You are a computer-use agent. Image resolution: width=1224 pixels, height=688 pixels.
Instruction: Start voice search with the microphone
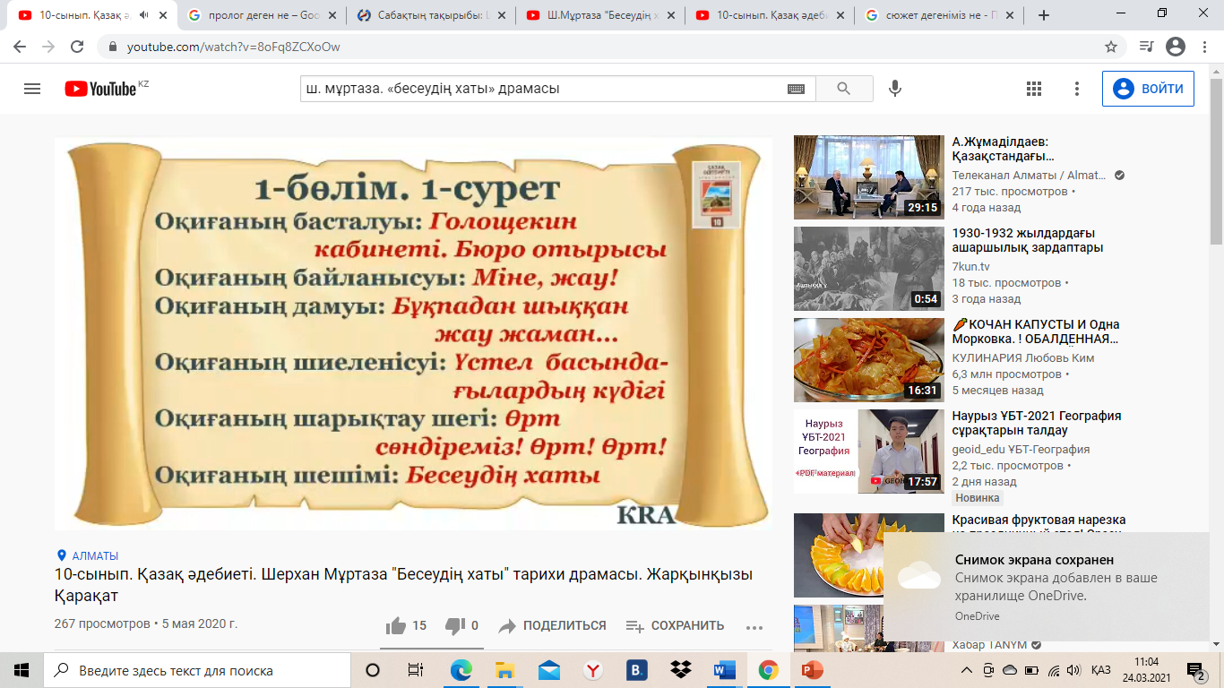click(x=894, y=89)
